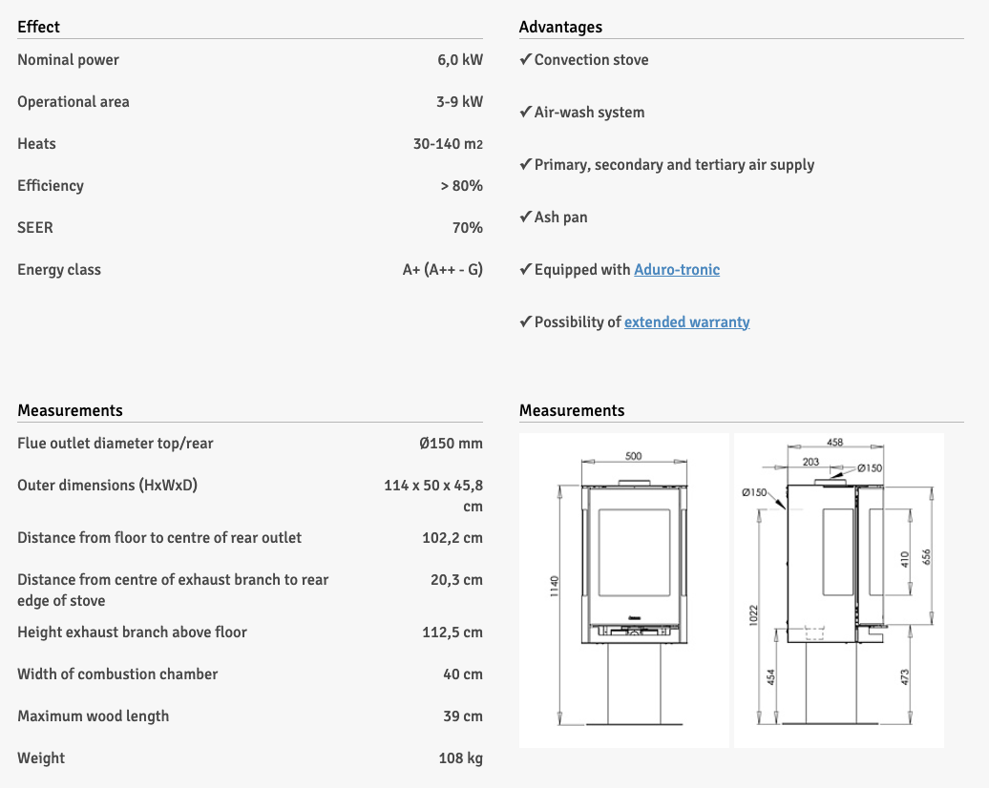This screenshot has height=788, width=989.
Task: Open the Aduro-tronic link
Action: pos(677,270)
